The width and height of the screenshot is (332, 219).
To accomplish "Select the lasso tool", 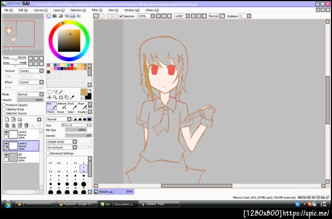I will [55, 91].
